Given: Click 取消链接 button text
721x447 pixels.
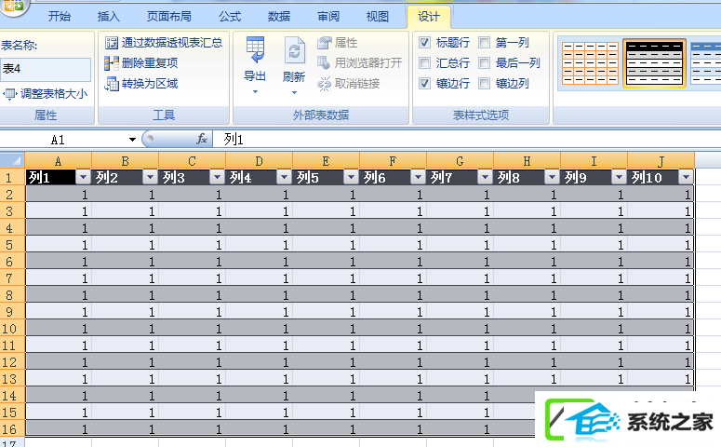Looking at the screenshot, I should tap(357, 83).
